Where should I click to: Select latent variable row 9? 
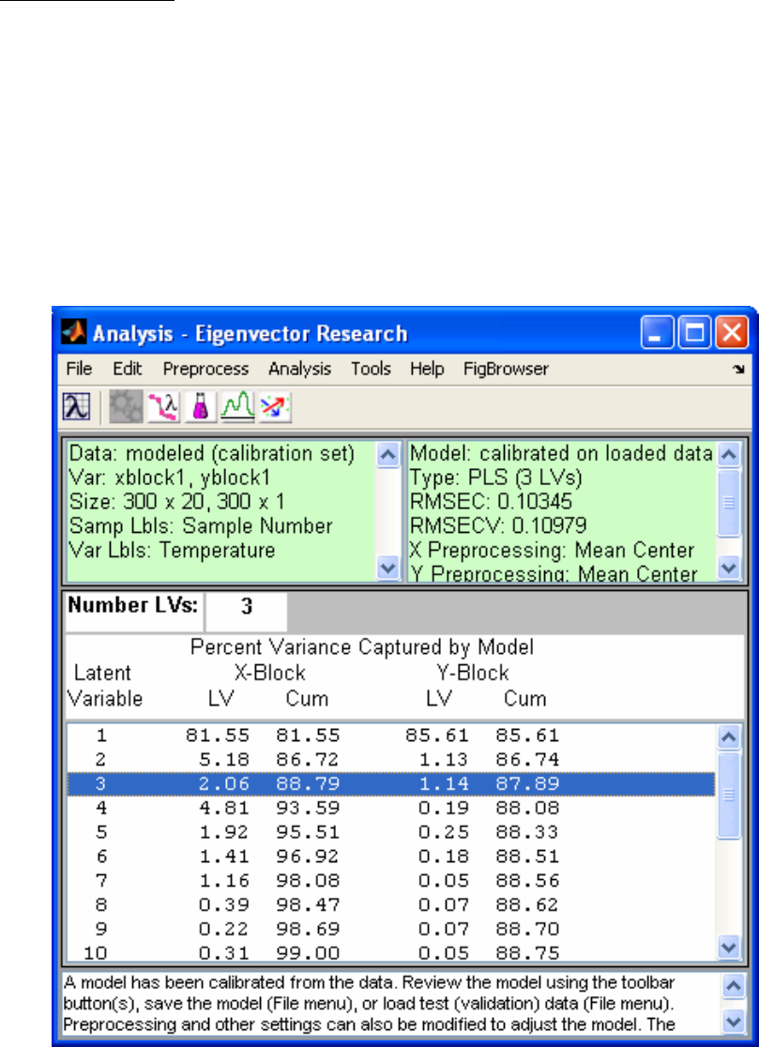point(391,930)
